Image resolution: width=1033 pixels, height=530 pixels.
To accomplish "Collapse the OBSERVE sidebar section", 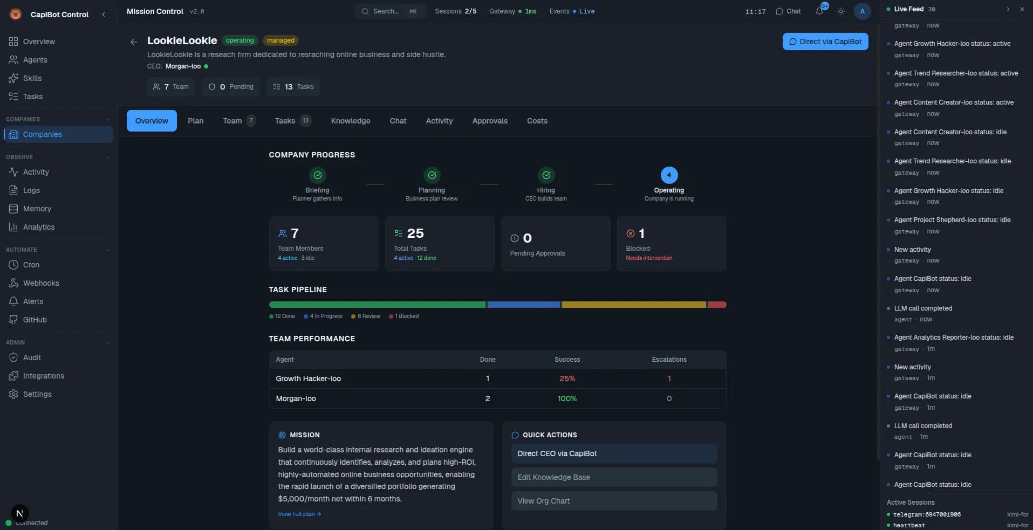I will (x=107, y=157).
